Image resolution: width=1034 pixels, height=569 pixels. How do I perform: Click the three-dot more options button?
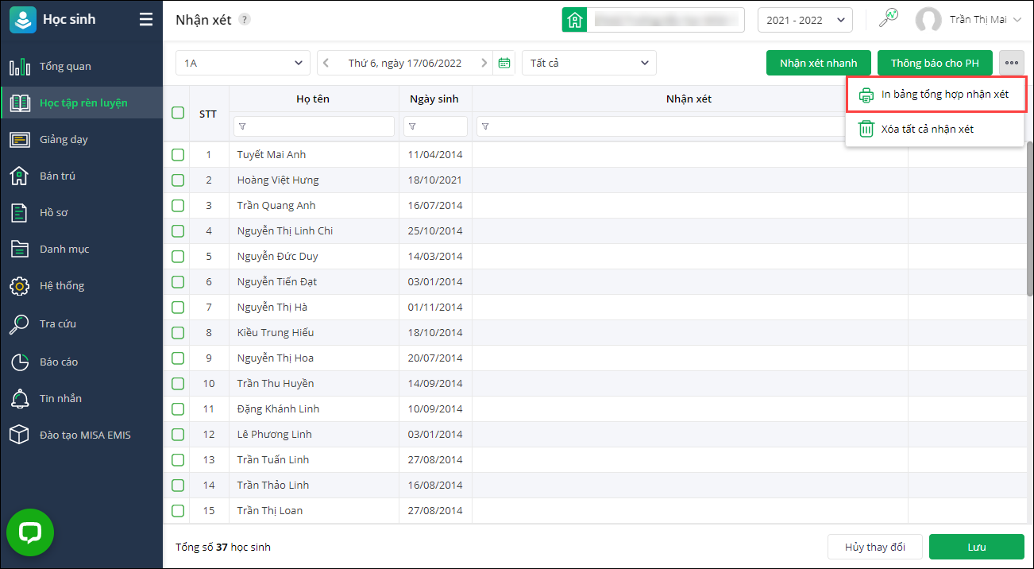point(1011,63)
